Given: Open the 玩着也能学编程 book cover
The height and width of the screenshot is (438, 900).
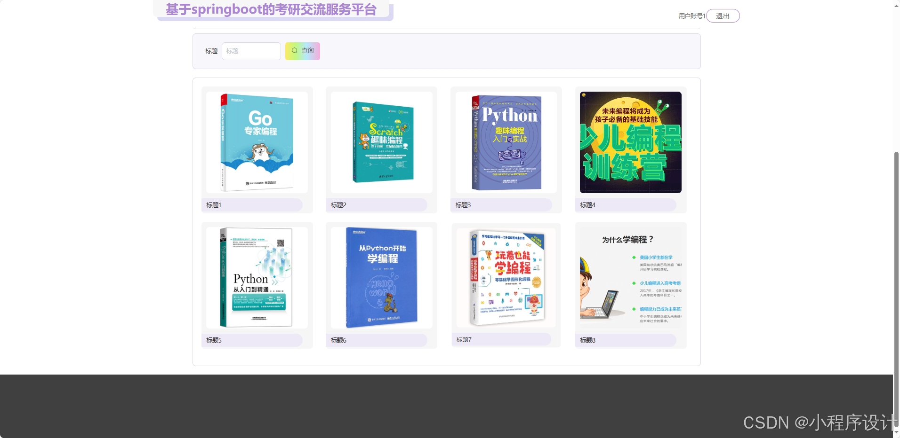Looking at the screenshot, I should [x=506, y=278].
